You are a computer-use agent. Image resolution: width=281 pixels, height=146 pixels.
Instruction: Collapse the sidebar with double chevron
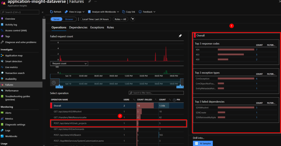(43, 12)
